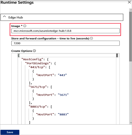This screenshot has height=135, width=132.
Task: Edit the Image URI input field
Action: (x=65, y=31)
